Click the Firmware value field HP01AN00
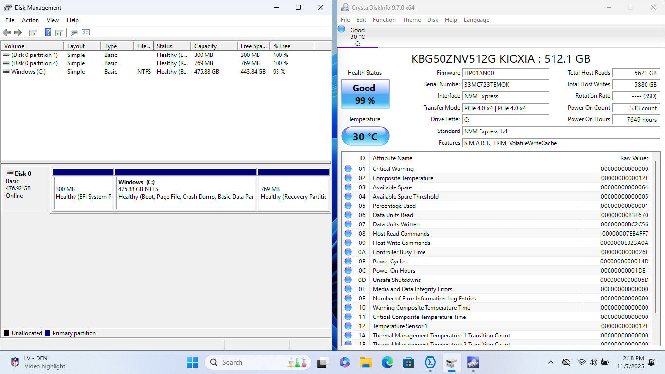Viewport: 665px width, 374px height. (x=505, y=73)
